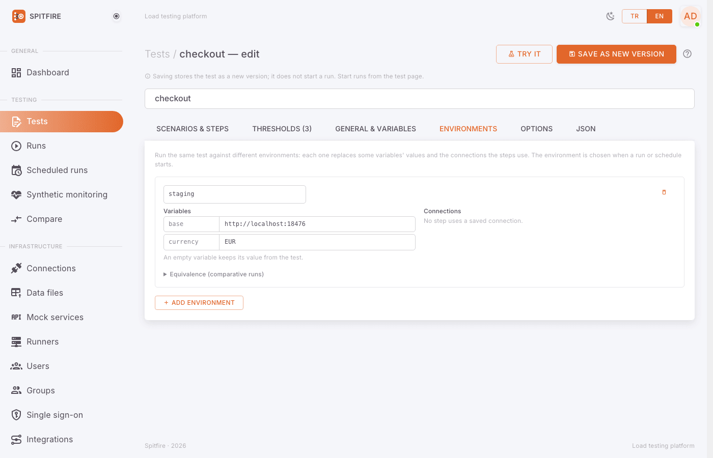Click the Runners server icon
The width and height of the screenshot is (713, 458).
(x=16, y=342)
